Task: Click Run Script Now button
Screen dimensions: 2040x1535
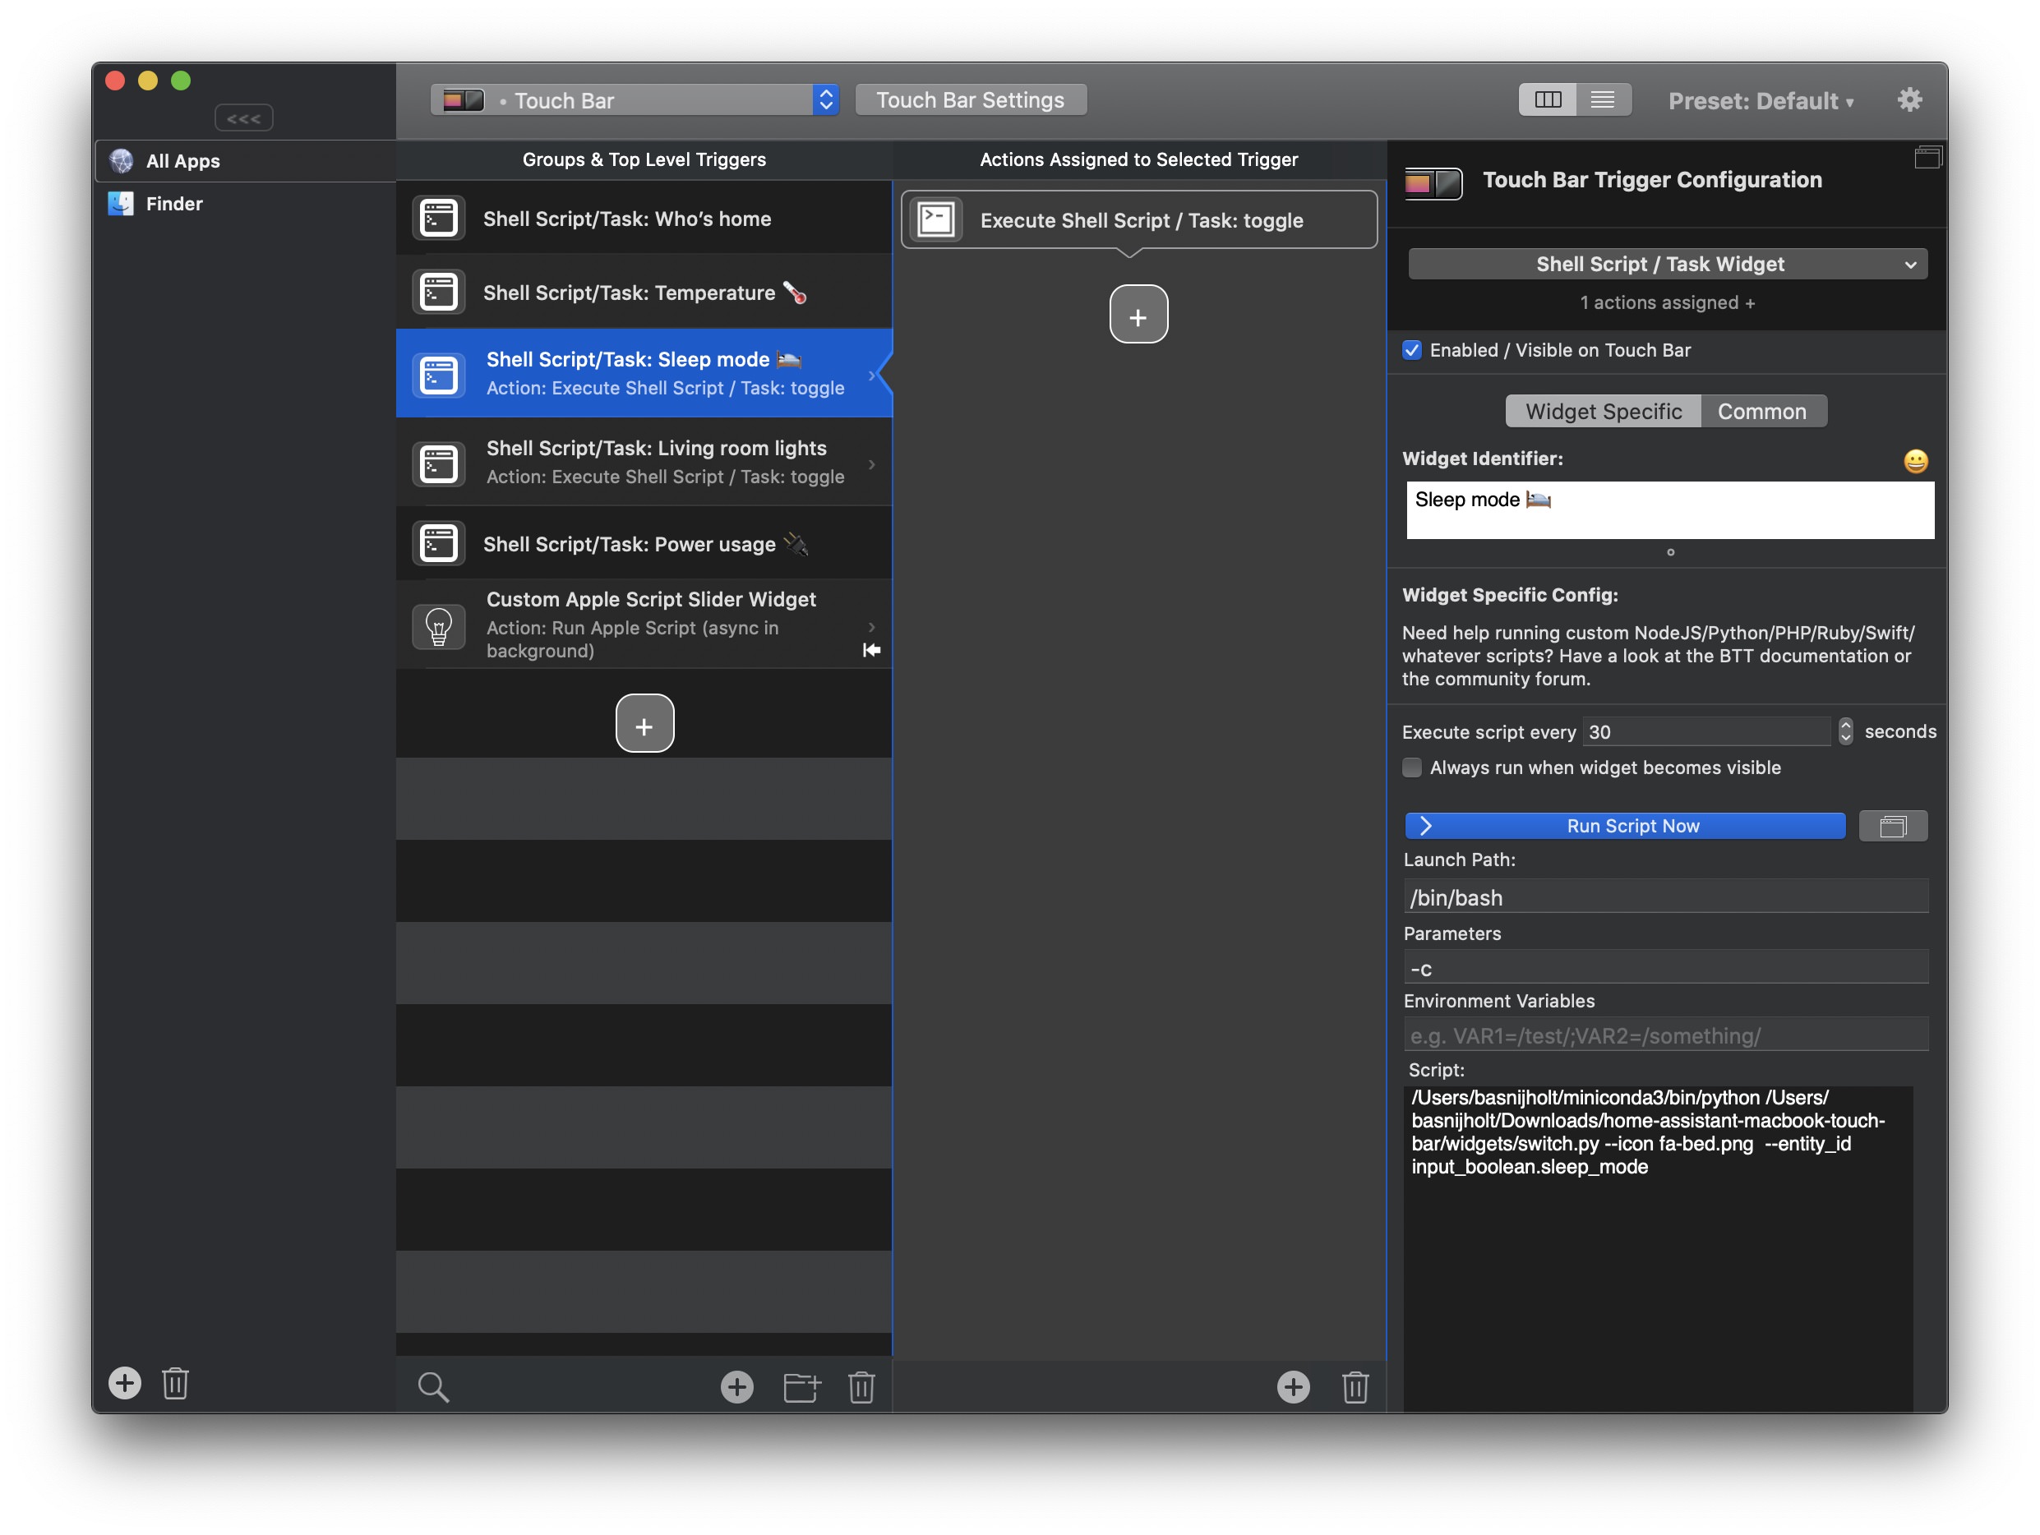Action: point(1624,826)
